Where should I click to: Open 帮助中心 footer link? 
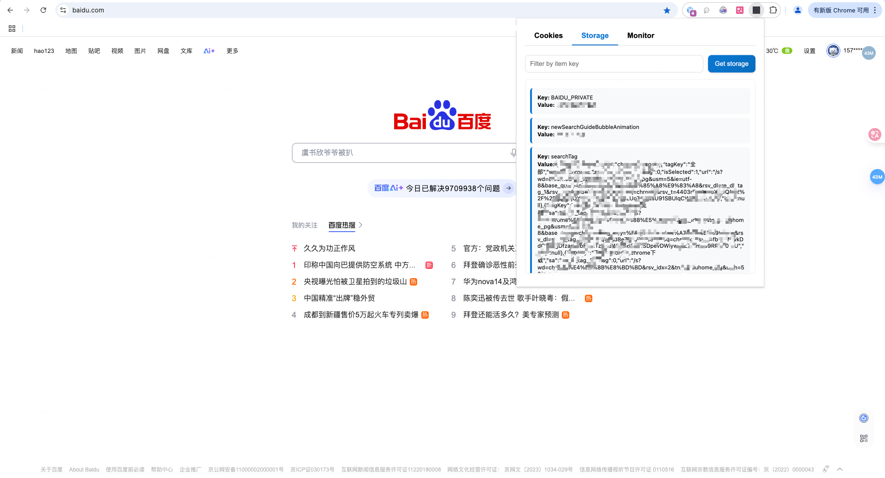(x=162, y=470)
